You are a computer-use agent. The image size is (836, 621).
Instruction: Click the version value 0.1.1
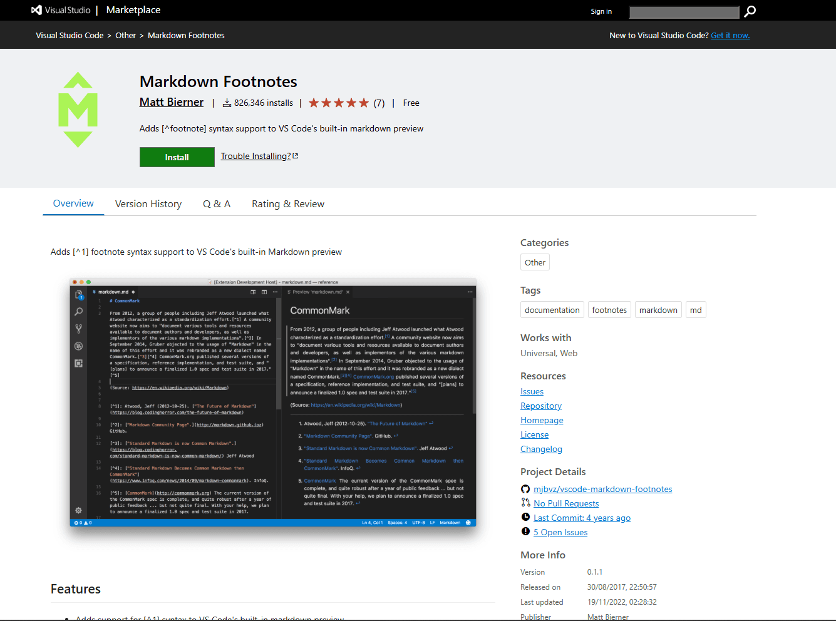point(595,572)
